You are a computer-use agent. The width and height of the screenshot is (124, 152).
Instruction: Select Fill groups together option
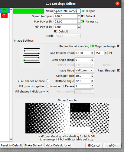pyautogui.click(x=47, y=86)
